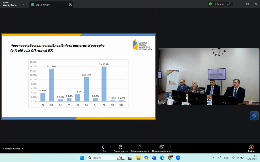Open Q&A (Вопросы и ответы)

(x=140, y=147)
